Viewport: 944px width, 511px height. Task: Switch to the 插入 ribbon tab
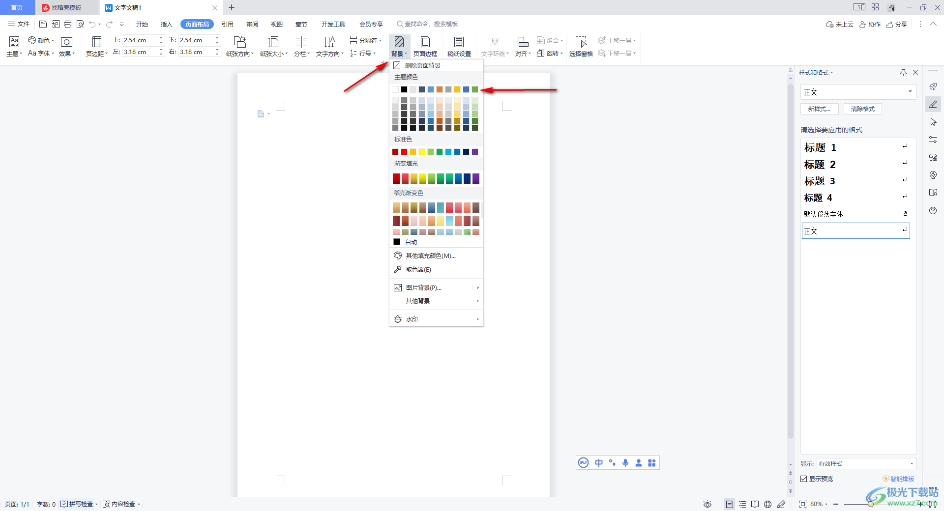pos(167,24)
